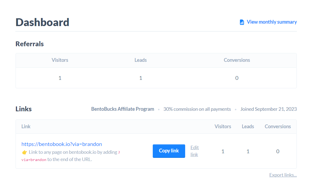This screenshot has width=312, height=193.
Task: Click the Visitors count in brandon link row
Action: click(223, 151)
